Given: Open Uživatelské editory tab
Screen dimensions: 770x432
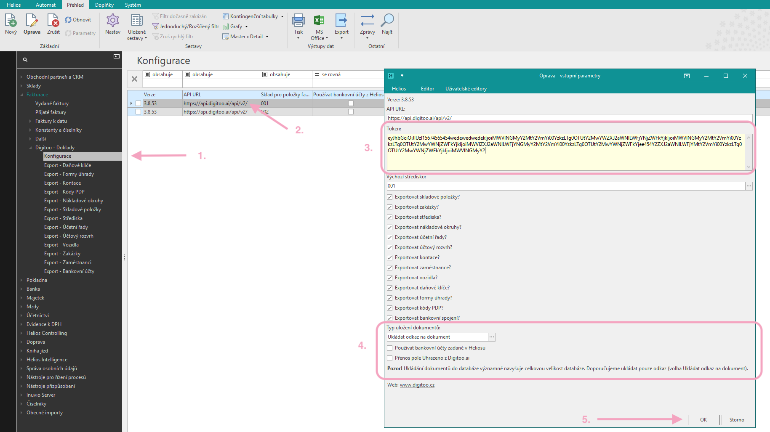Looking at the screenshot, I should point(466,89).
